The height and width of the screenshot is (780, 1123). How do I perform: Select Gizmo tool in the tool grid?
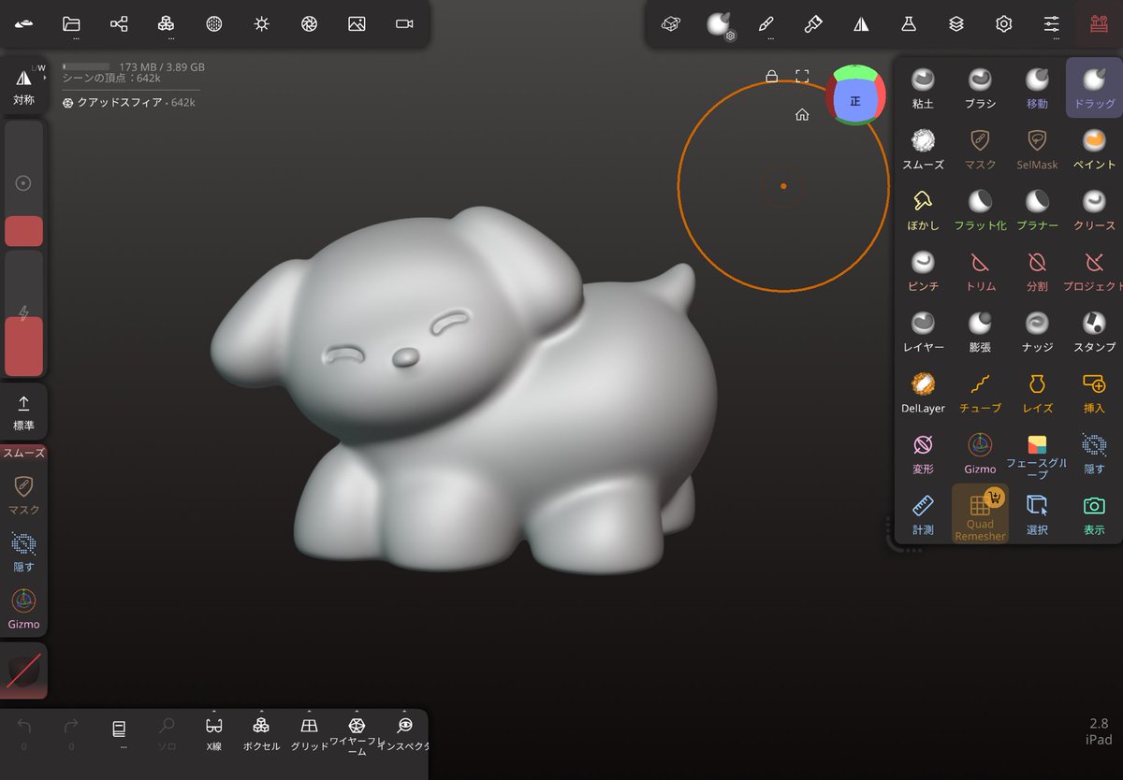tap(980, 453)
